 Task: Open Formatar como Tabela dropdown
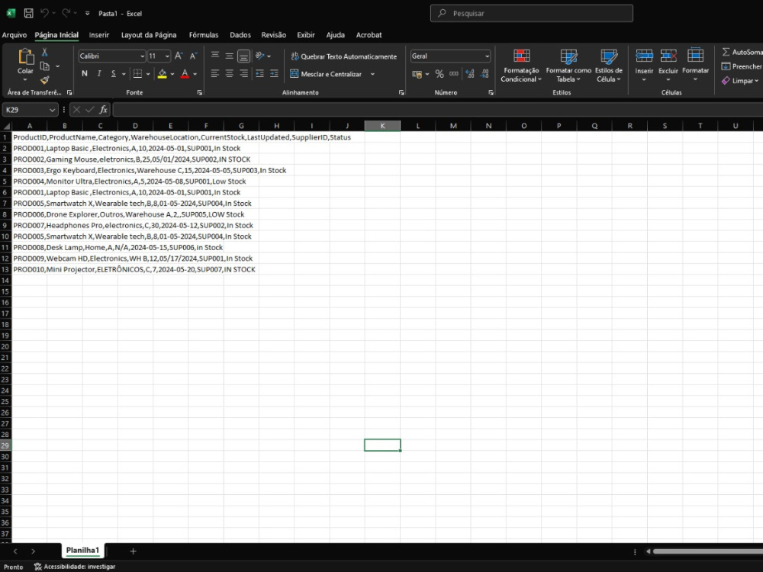tap(568, 66)
